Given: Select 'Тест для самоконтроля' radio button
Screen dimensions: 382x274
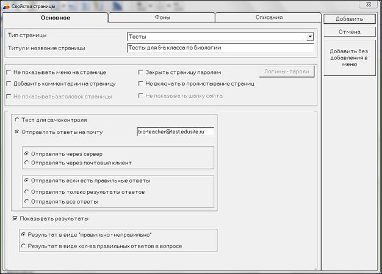Looking at the screenshot, I should [x=17, y=120].
